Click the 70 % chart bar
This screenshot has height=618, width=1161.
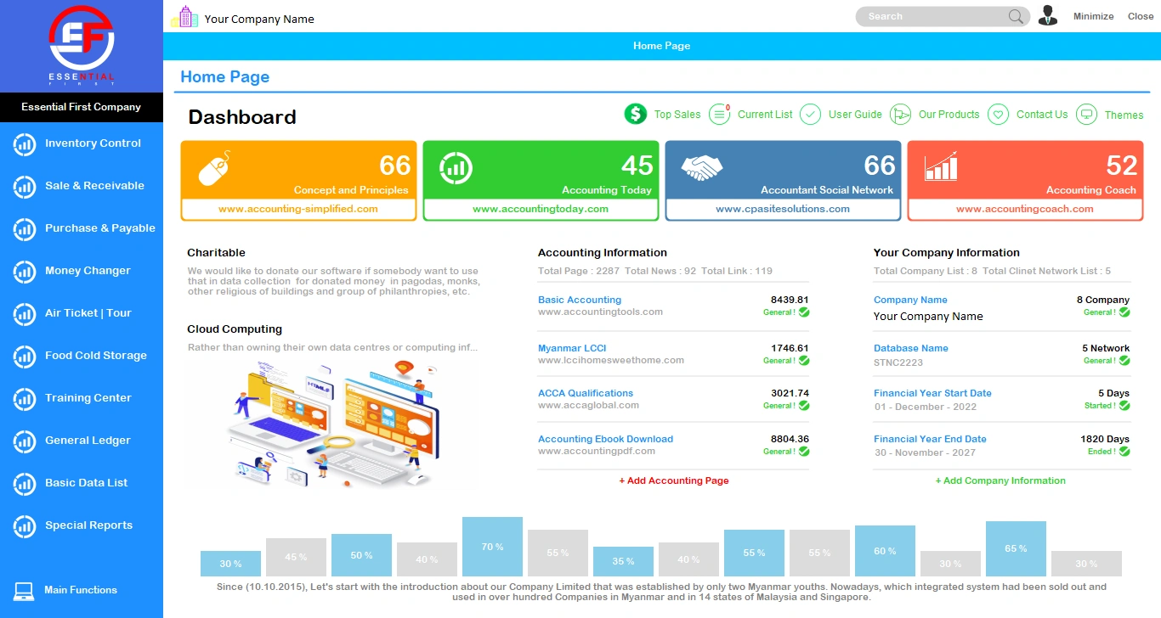(492, 547)
